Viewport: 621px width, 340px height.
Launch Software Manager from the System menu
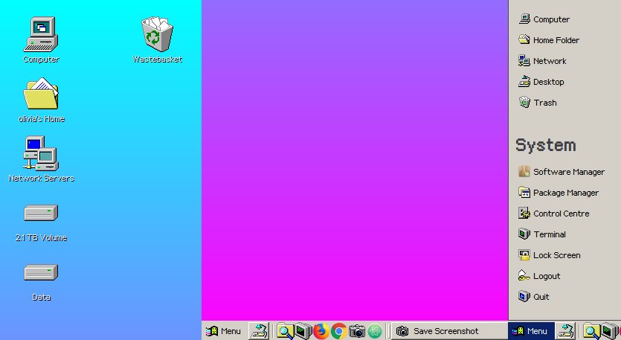[x=562, y=172]
